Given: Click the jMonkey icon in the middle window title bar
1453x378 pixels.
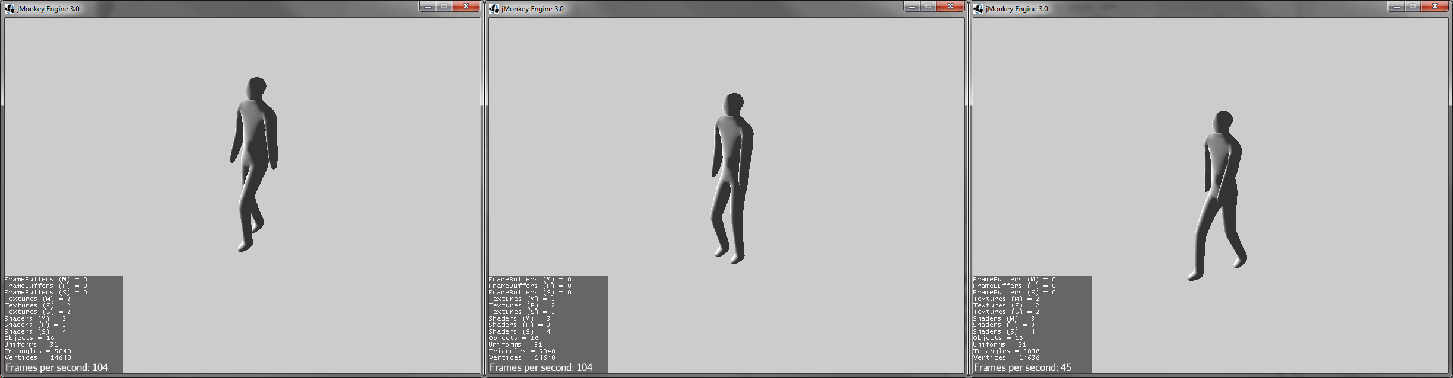Looking at the screenshot, I should 494,8.
